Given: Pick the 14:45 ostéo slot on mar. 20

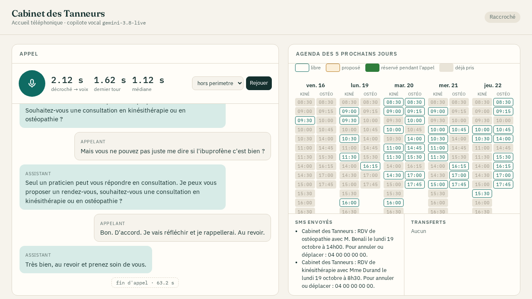Looking at the screenshot, I should point(415,148).
